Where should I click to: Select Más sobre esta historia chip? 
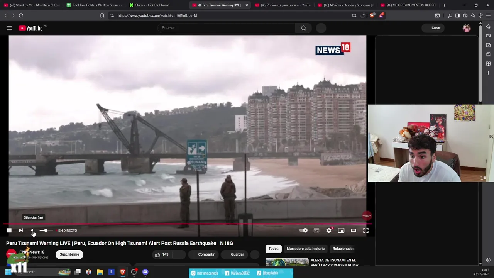pyautogui.click(x=305, y=249)
